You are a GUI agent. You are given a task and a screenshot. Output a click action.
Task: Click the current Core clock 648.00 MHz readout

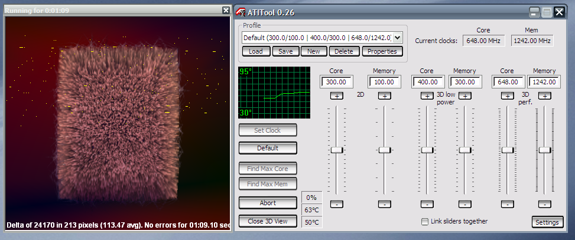(x=483, y=41)
